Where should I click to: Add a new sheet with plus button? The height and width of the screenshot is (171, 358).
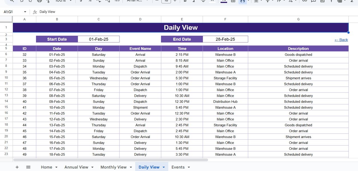click(17, 167)
